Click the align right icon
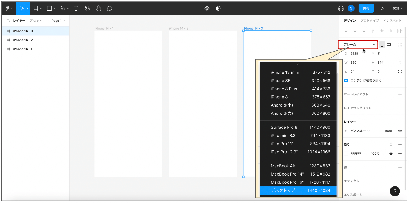The width and height of the screenshot is (409, 203). click(364, 31)
